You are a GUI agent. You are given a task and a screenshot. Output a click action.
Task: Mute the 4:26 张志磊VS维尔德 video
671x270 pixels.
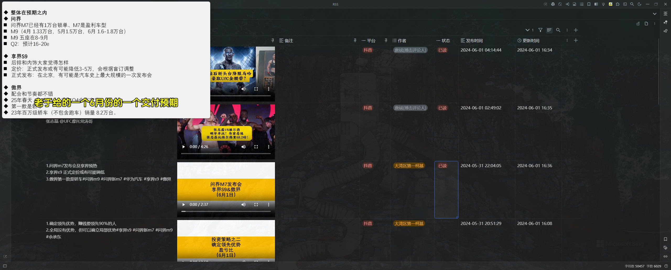pos(243,147)
